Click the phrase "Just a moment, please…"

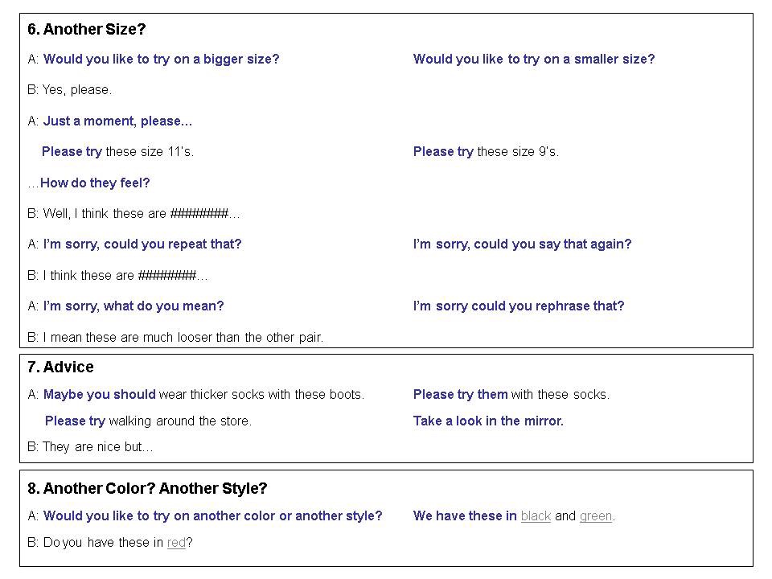click(x=117, y=121)
